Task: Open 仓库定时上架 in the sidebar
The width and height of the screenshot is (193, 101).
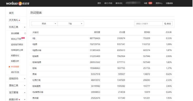Action: 17,50
